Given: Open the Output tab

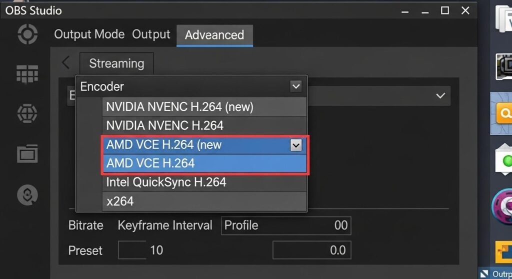Looking at the screenshot, I should [151, 34].
